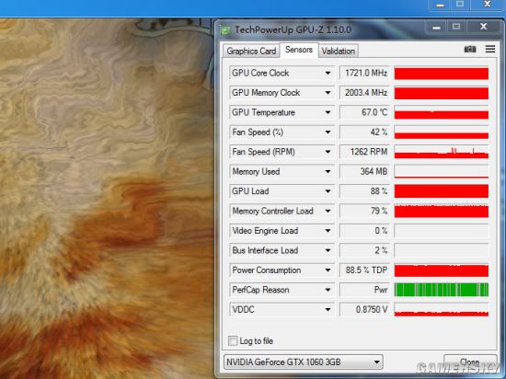The image size is (506, 379).
Task: Click the 88 % GPU load value
Action: (364, 191)
